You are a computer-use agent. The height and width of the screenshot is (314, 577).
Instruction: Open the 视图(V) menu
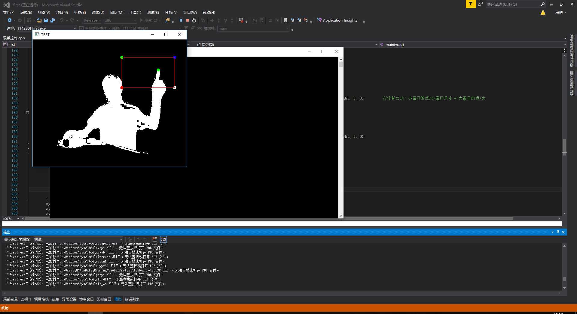(44, 13)
